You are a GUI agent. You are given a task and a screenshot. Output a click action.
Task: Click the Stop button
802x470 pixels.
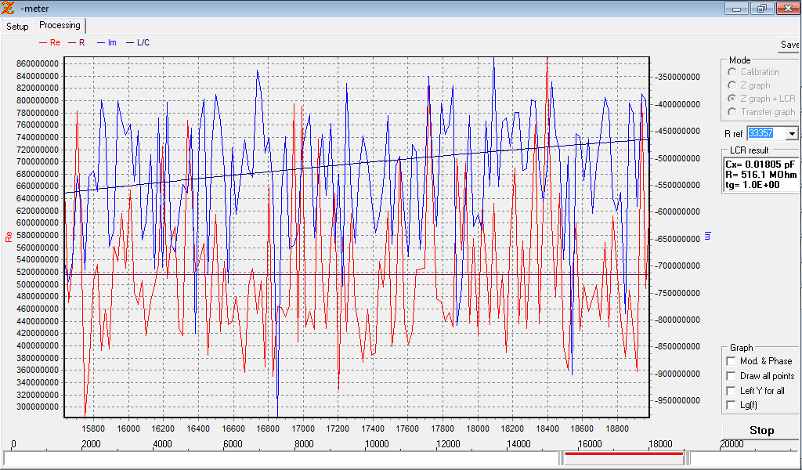point(761,430)
